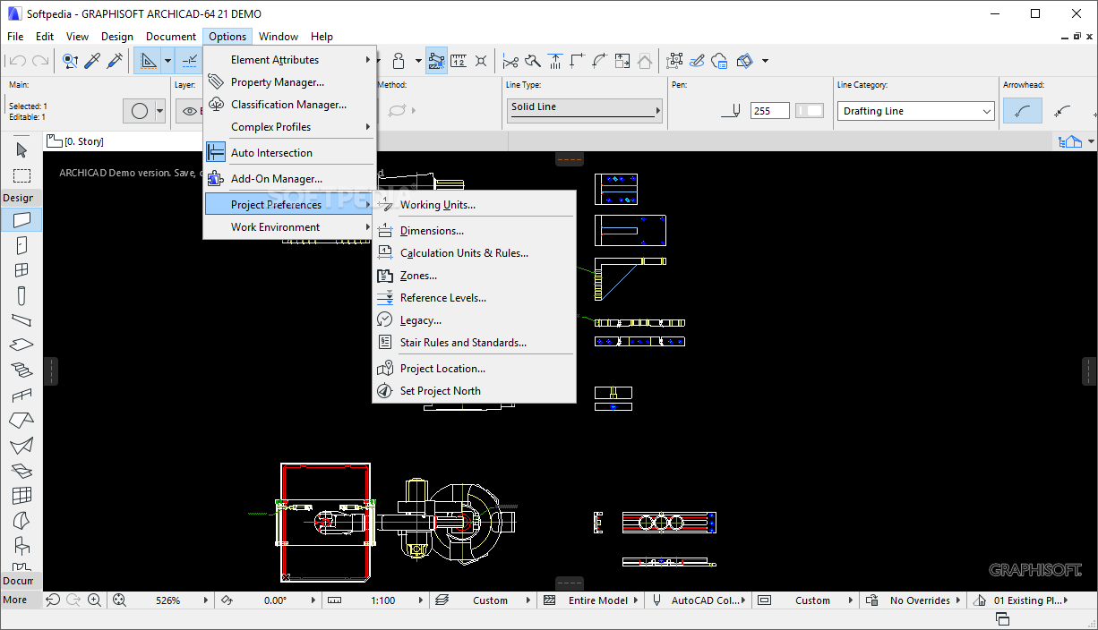Select the Door tool

[x=21, y=244]
